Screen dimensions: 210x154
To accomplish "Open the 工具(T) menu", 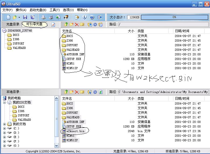I will coord(54,10).
